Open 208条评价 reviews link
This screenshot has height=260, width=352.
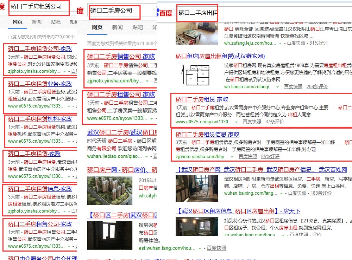(x=317, y=86)
